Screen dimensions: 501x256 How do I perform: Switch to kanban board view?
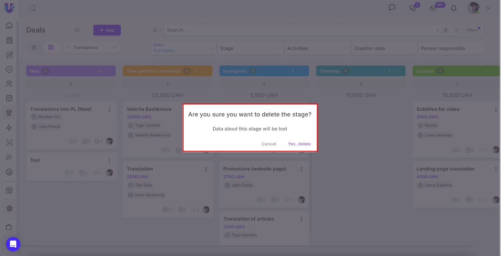coord(51,48)
